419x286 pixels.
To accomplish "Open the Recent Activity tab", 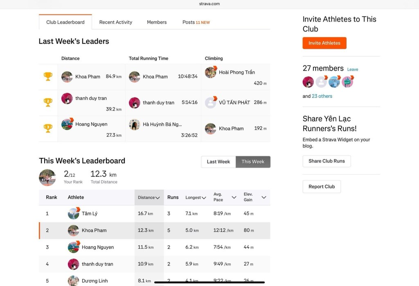I will (115, 22).
